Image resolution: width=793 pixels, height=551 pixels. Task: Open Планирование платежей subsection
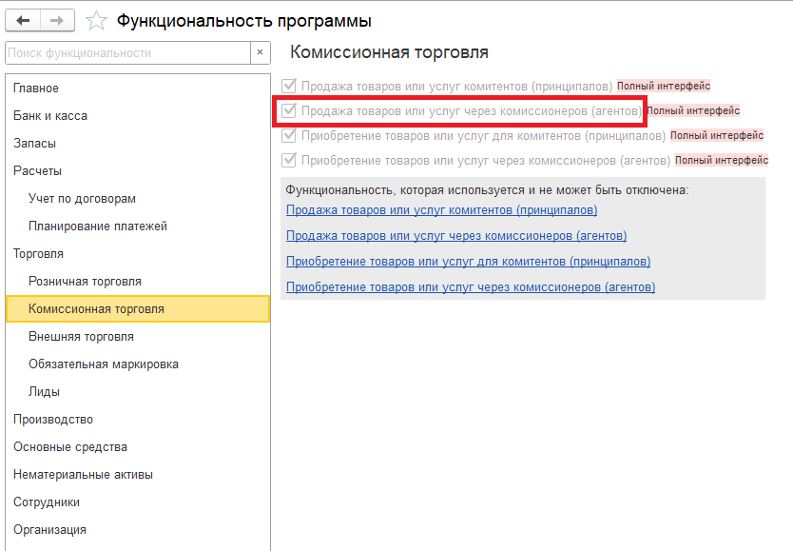pos(98,226)
